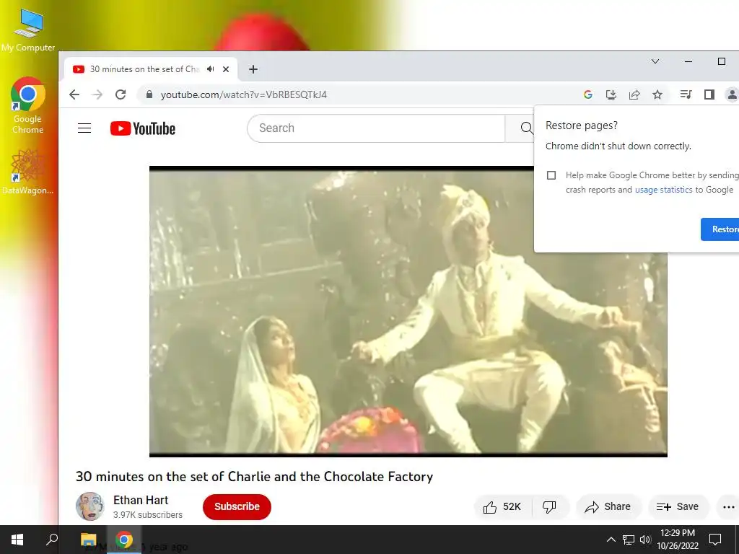Screen dimensions: 739x554
Task: Open Google search icon in address bar
Action: pos(587,94)
